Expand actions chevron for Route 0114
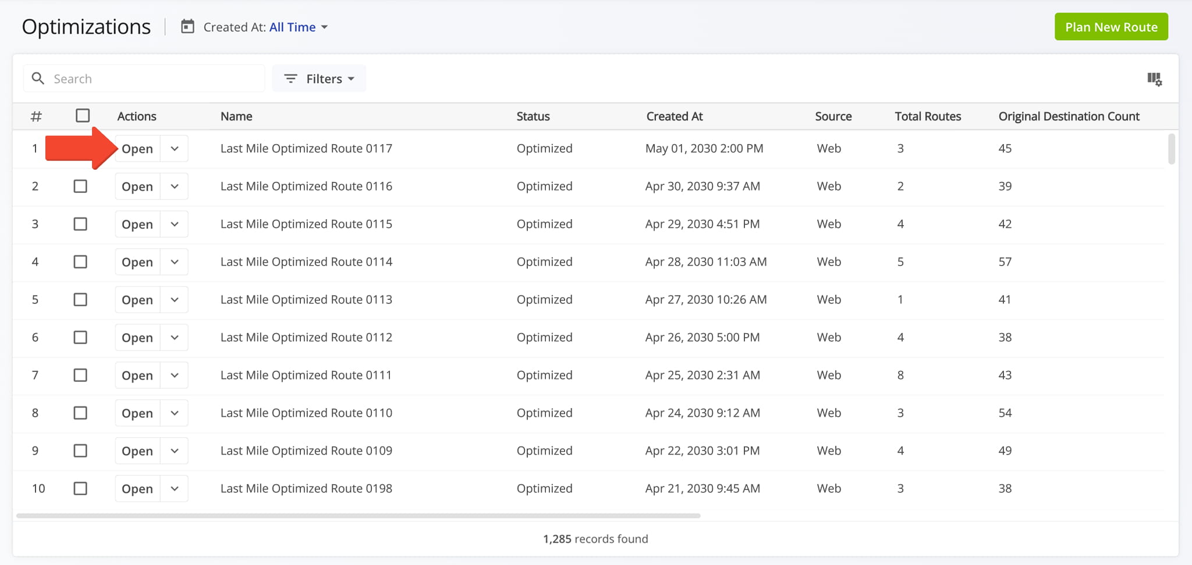The height and width of the screenshot is (565, 1192). pyautogui.click(x=175, y=262)
